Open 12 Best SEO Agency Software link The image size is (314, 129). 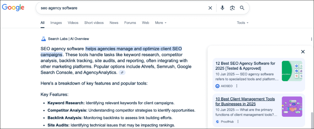[x=246, y=66]
